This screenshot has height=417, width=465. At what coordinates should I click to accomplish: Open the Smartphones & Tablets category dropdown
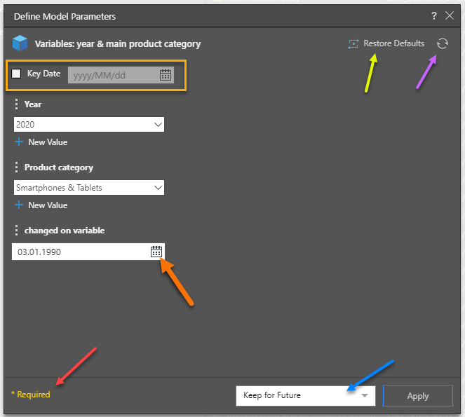point(158,188)
